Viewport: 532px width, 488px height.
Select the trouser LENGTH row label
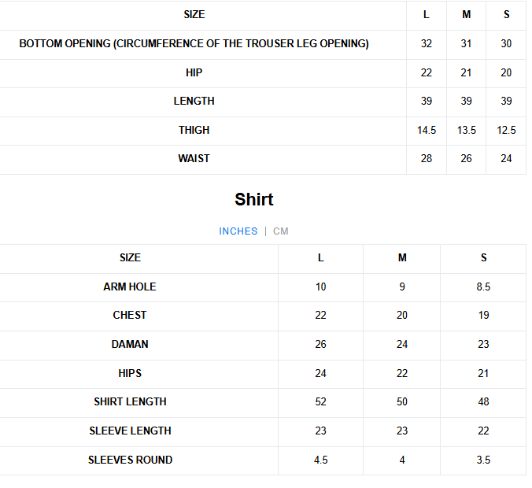tap(194, 102)
